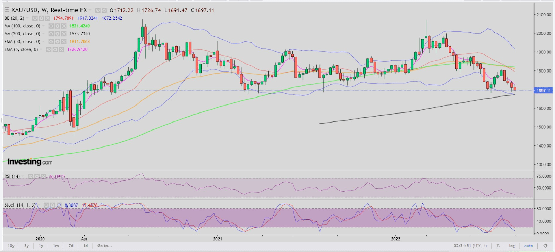Open chart properties gear in bottom bar
555x252 pixels.
click(545, 246)
